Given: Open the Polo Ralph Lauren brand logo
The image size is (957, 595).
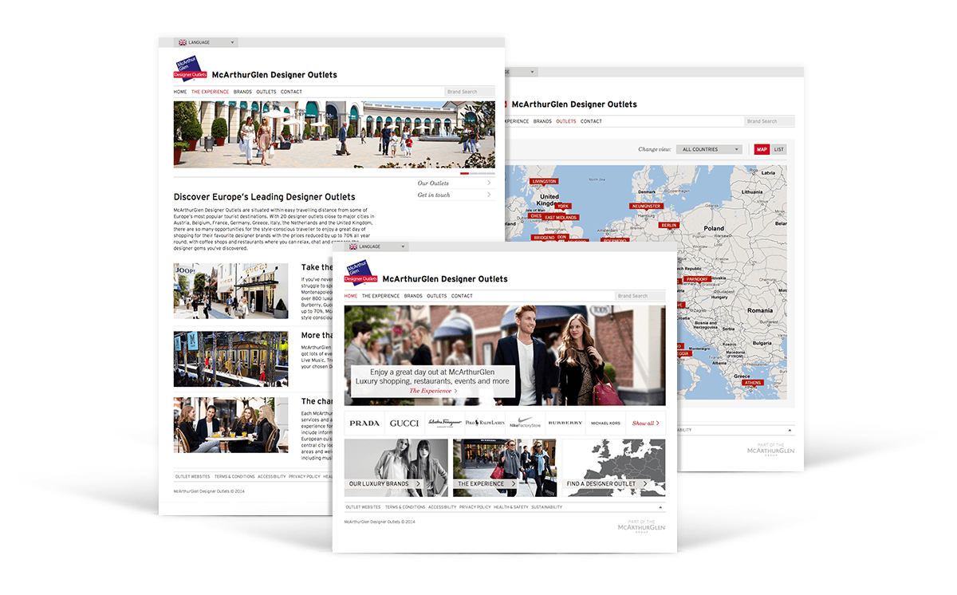Looking at the screenshot, I should point(485,423).
